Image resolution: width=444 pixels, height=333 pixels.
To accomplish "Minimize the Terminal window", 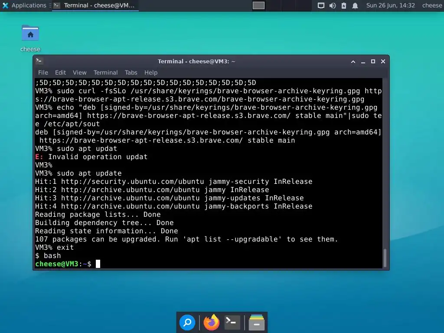I will (x=363, y=62).
